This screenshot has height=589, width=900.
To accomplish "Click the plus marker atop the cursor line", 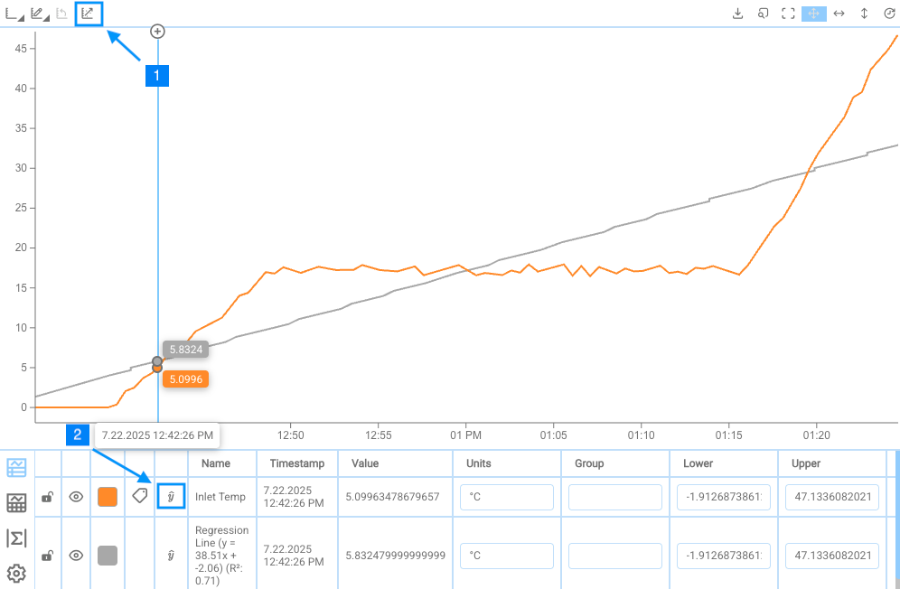I will click(158, 32).
